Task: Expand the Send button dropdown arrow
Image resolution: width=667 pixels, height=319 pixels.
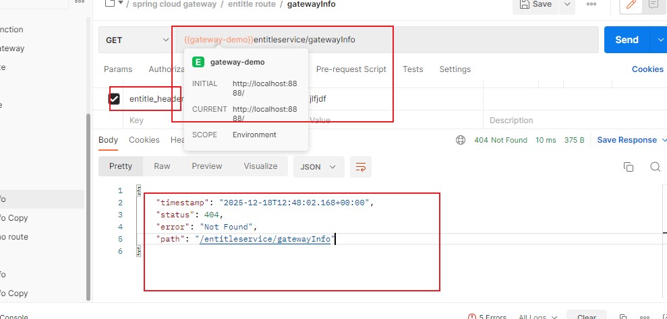Action: coord(660,40)
